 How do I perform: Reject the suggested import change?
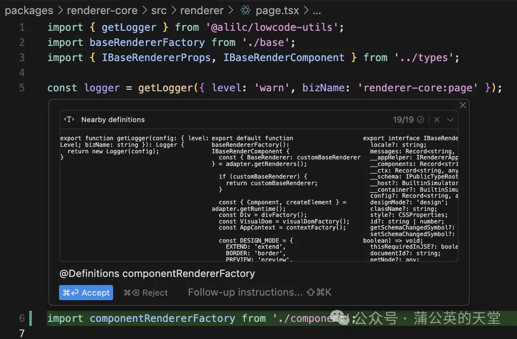(x=145, y=293)
